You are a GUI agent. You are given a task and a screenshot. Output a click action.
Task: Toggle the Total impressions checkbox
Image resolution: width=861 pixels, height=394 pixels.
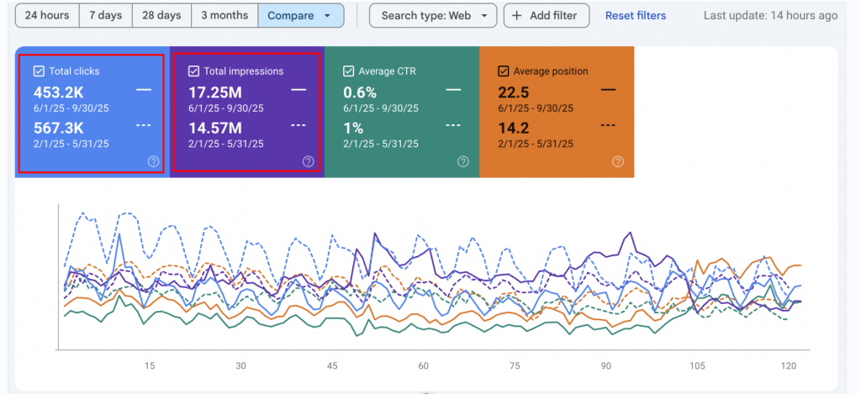click(193, 71)
